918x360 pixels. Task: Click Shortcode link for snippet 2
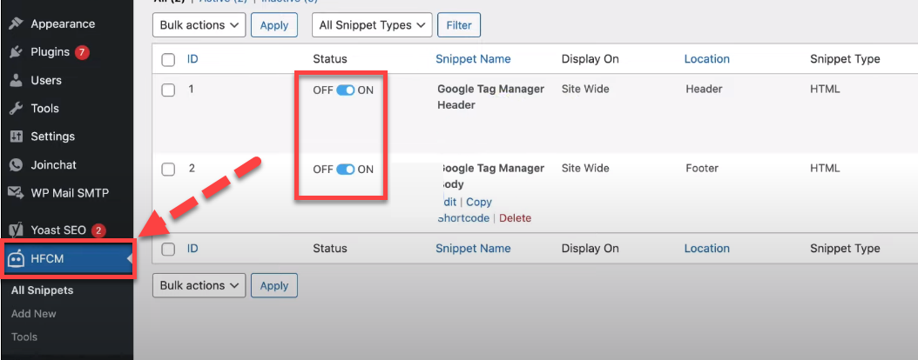[x=463, y=218]
